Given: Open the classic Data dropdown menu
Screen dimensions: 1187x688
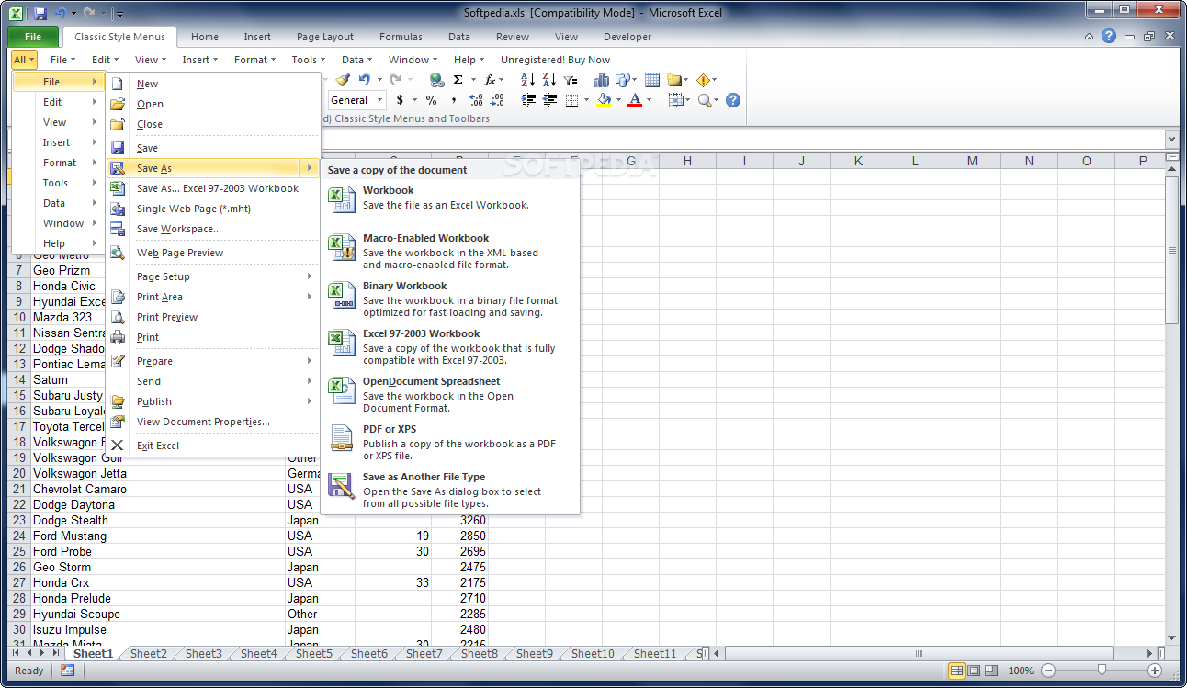Looking at the screenshot, I should tap(357, 60).
